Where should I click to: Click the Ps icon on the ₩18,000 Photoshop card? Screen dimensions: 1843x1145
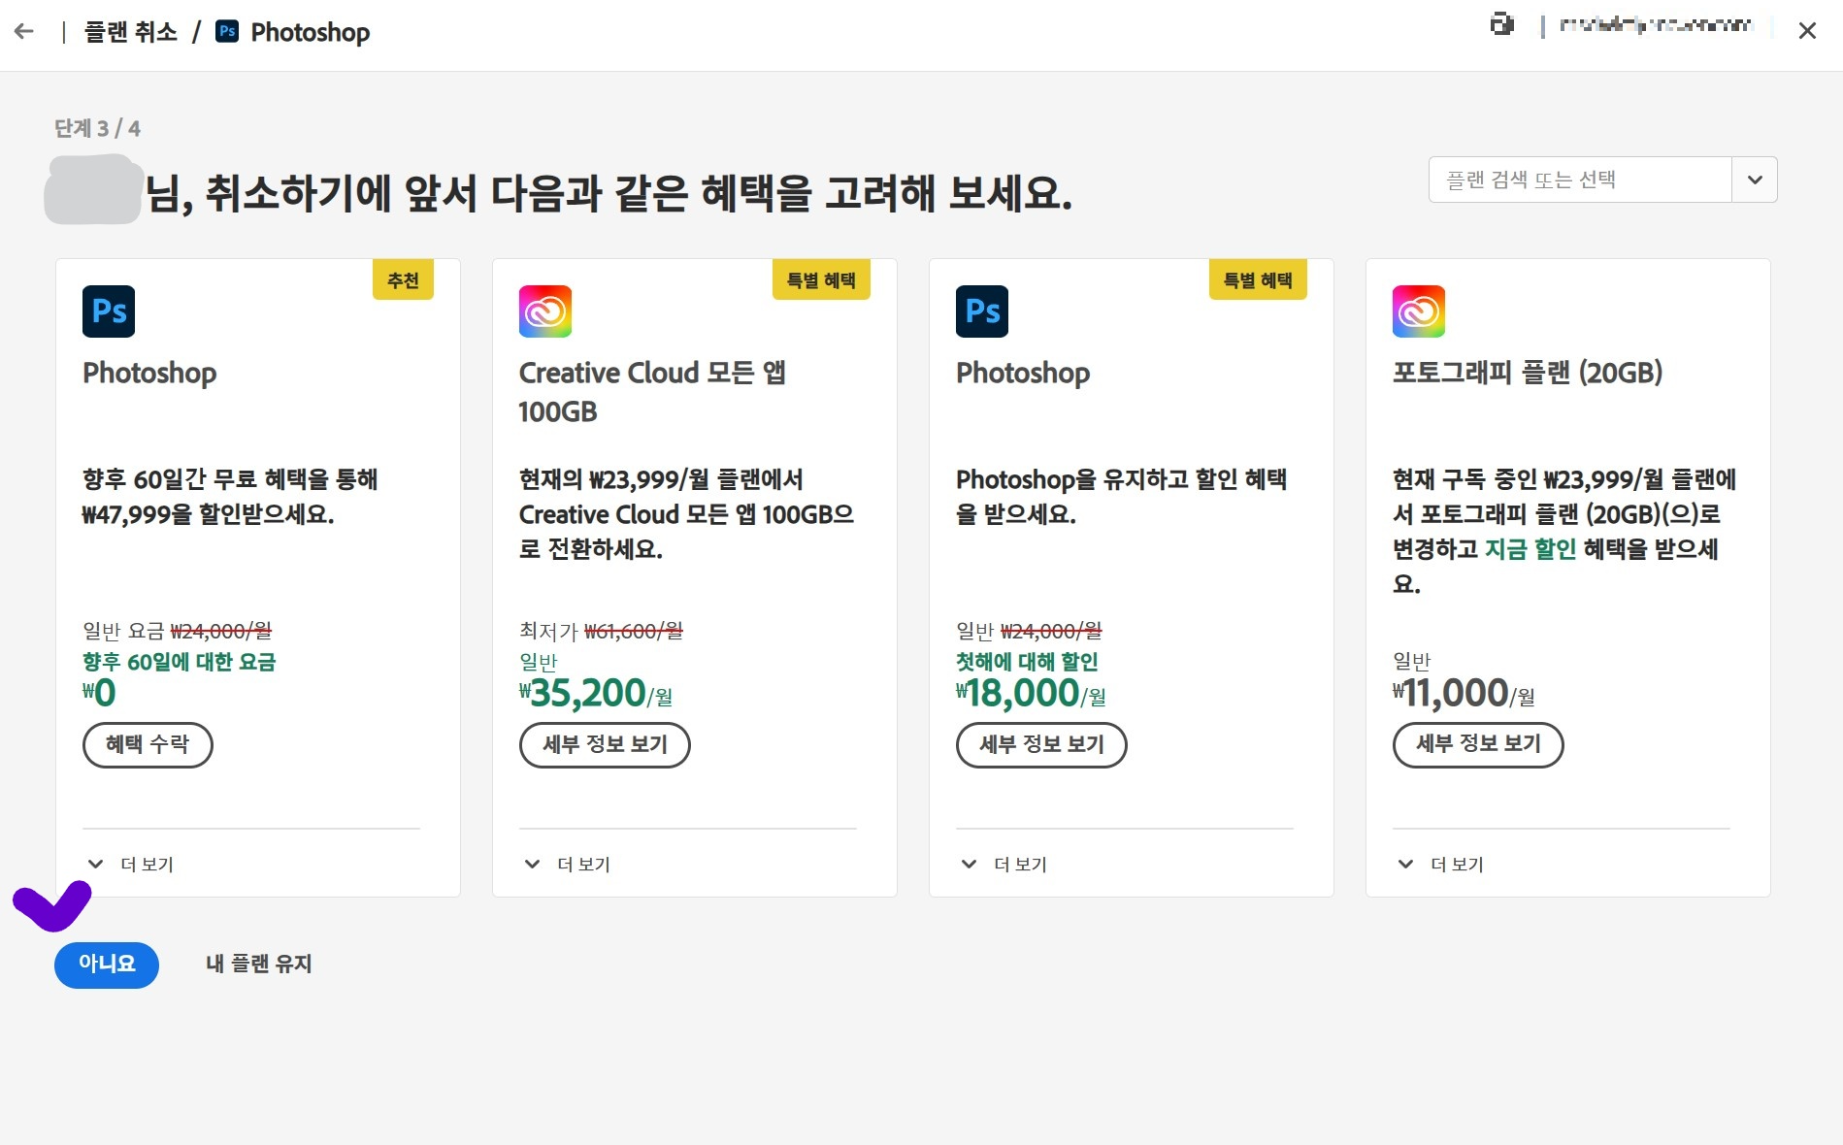point(982,311)
